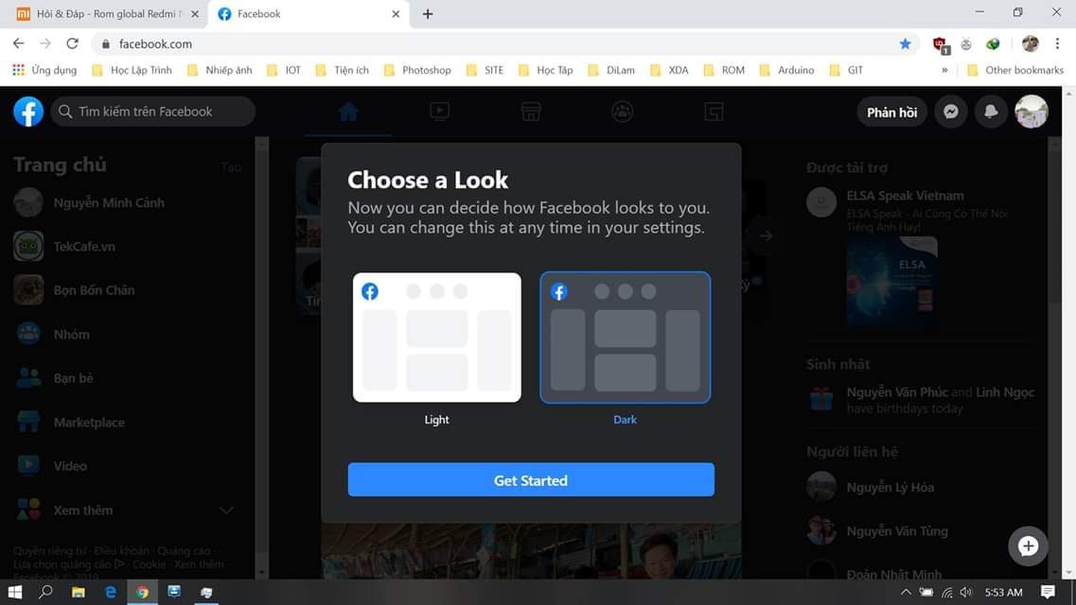Click the stories next arrow
The height and width of the screenshot is (605, 1076).
(766, 235)
